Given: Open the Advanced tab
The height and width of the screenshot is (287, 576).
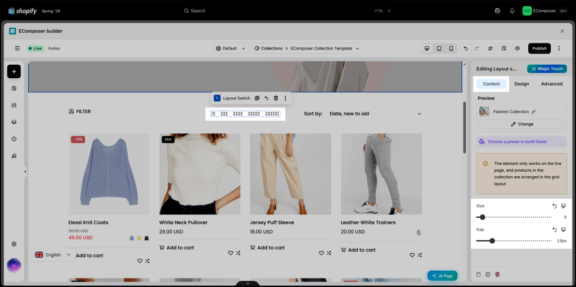Looking at the screenshot, I should pyautogui.click(x=552, y=84).
